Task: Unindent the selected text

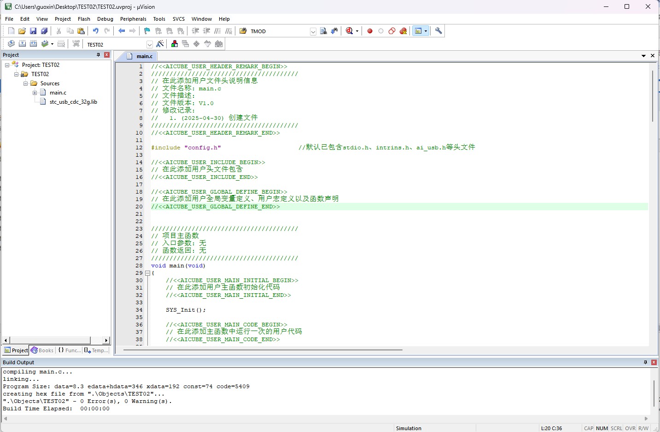Action: pos(206,31)
